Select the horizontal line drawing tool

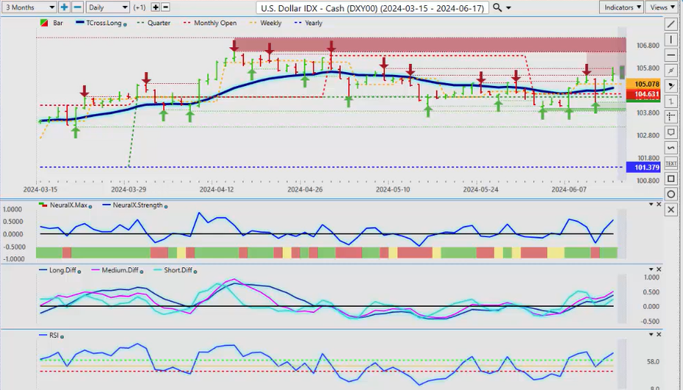(670, 54)
